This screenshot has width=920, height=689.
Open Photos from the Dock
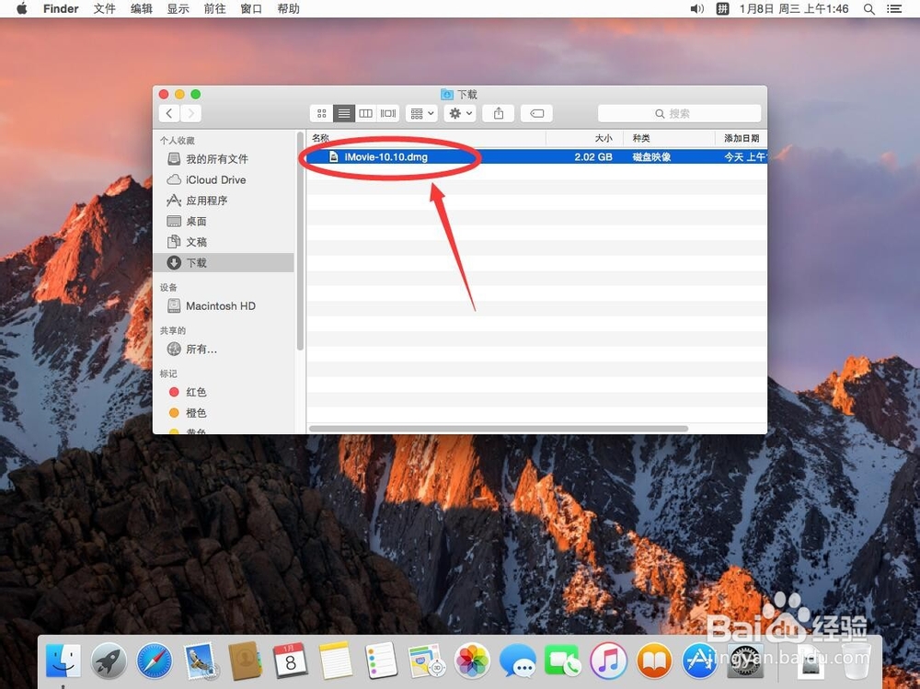(x=472, y=660)
